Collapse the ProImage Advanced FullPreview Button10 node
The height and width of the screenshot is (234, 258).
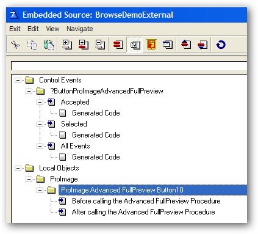(x=40, y=190)
